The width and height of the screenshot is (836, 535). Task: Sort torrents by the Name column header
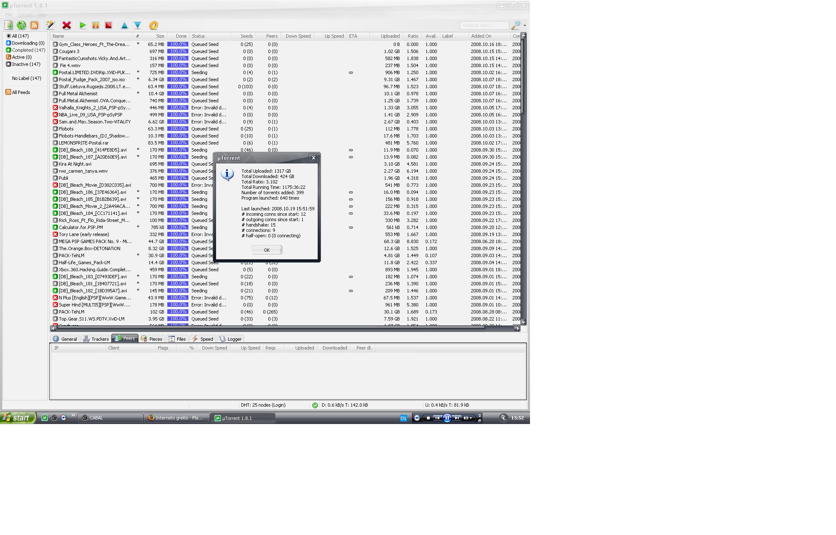(x=92, y=36)
